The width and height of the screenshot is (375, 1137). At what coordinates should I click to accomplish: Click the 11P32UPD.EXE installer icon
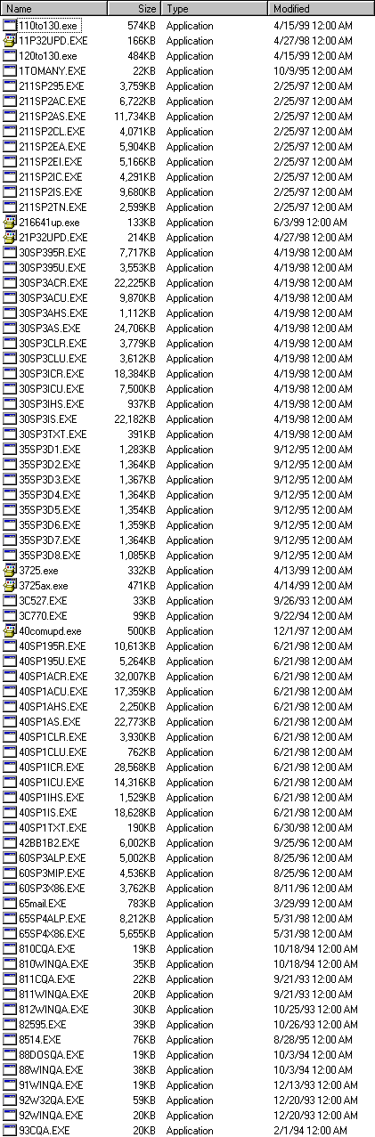click(10, 40)
